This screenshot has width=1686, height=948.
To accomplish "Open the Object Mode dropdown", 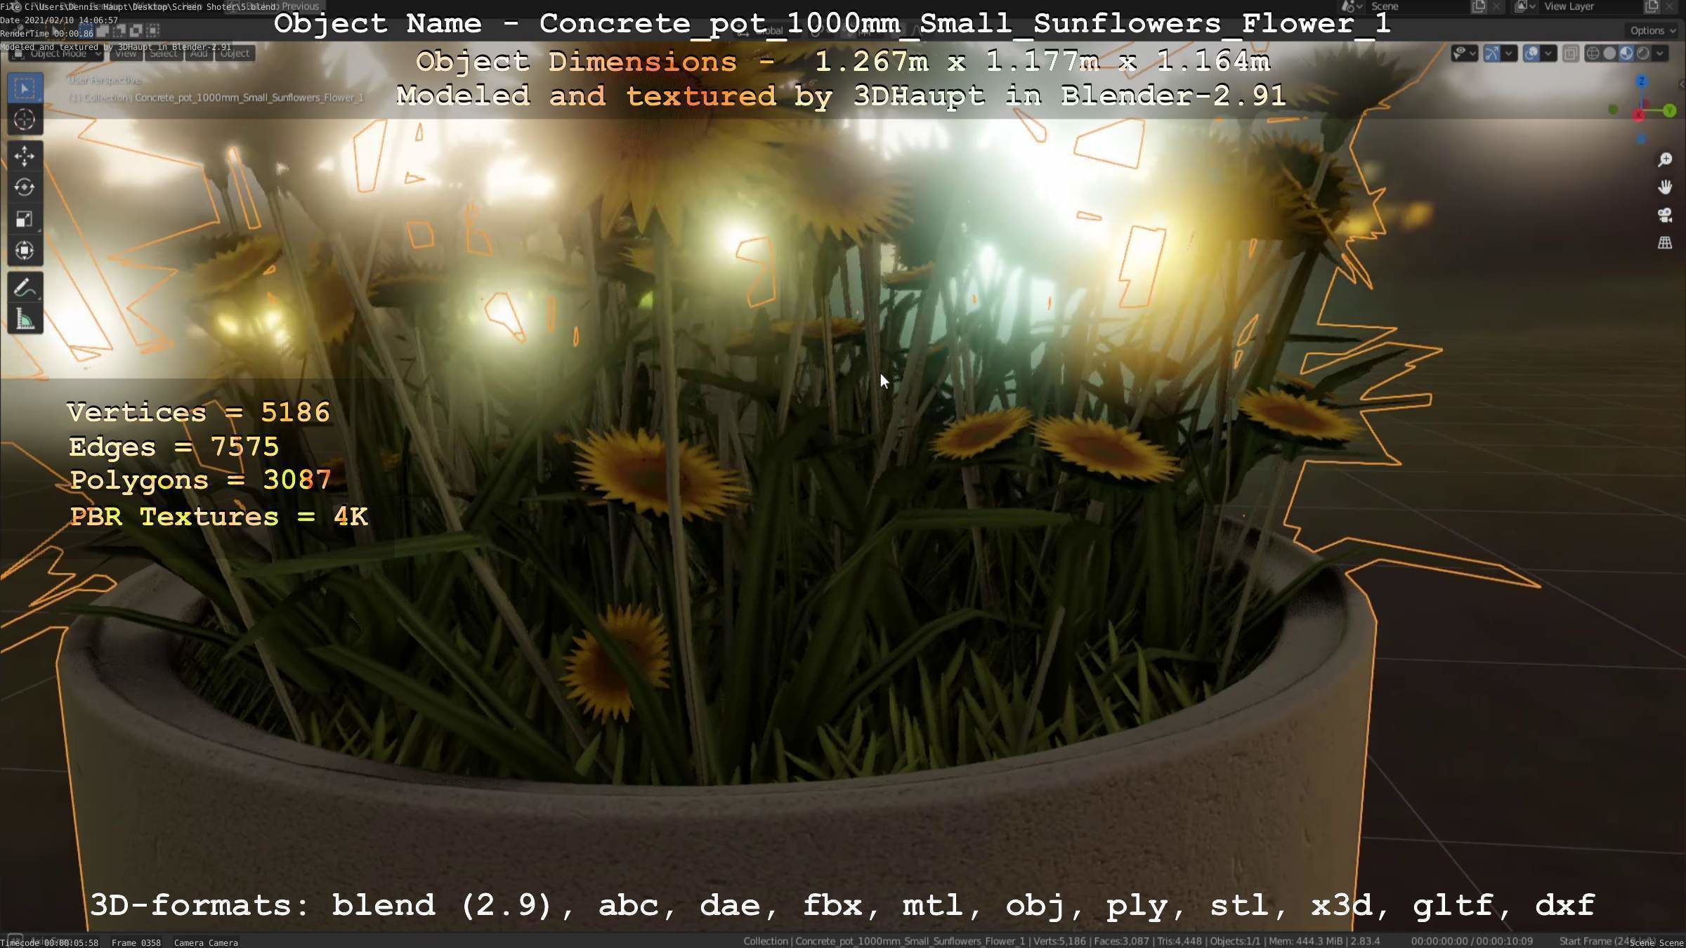I will [56, 53].
